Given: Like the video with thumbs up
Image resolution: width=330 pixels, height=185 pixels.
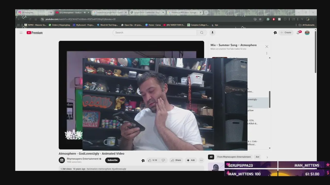Looking at the screenshot, I should coord(152,160).
